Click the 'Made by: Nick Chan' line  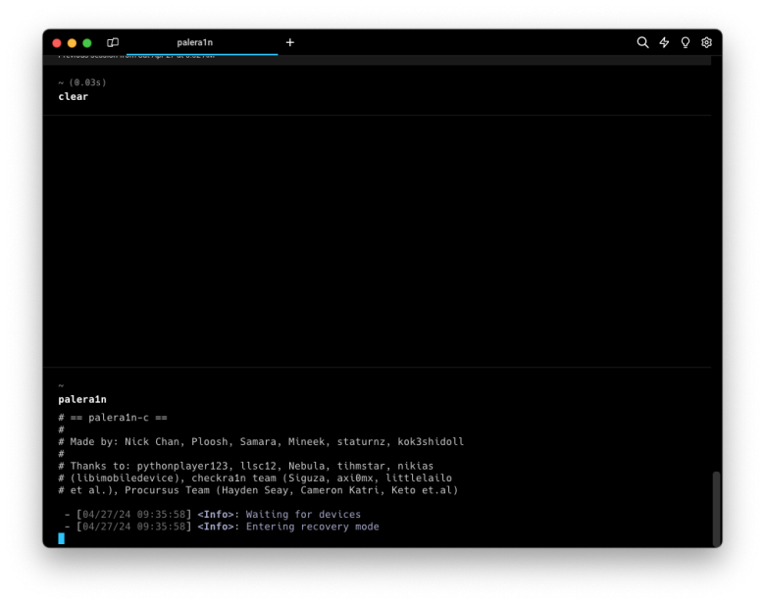(x=261, y=441)
